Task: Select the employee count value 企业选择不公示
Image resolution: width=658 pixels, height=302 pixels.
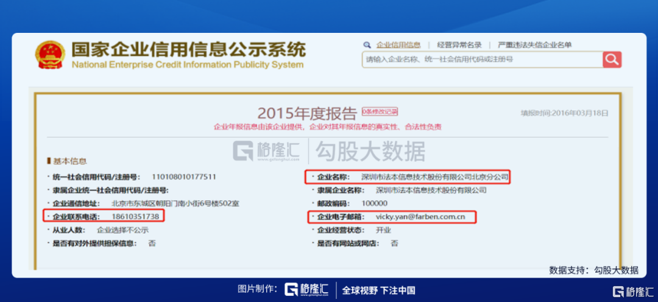Action: click(123, 230)
